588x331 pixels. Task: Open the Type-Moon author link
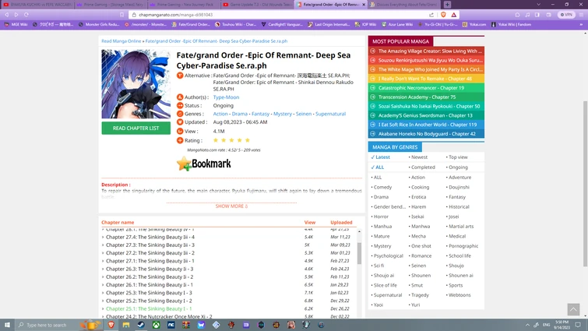point(226,97)
